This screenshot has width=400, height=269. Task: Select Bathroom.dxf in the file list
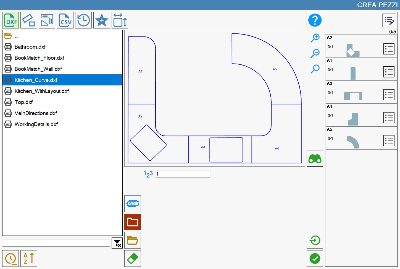pos(62,47)
